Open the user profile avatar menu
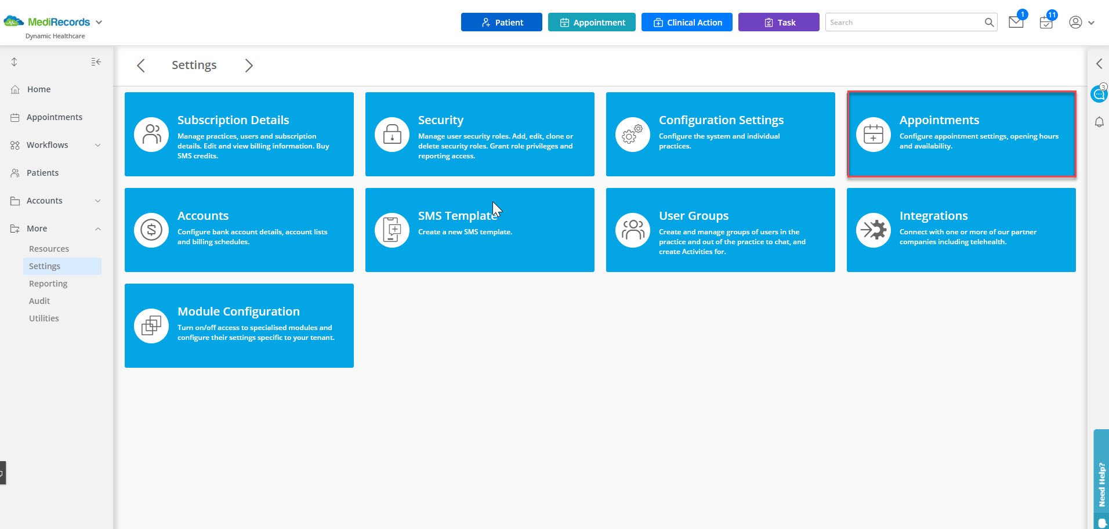 click(x=1075, y=22)
